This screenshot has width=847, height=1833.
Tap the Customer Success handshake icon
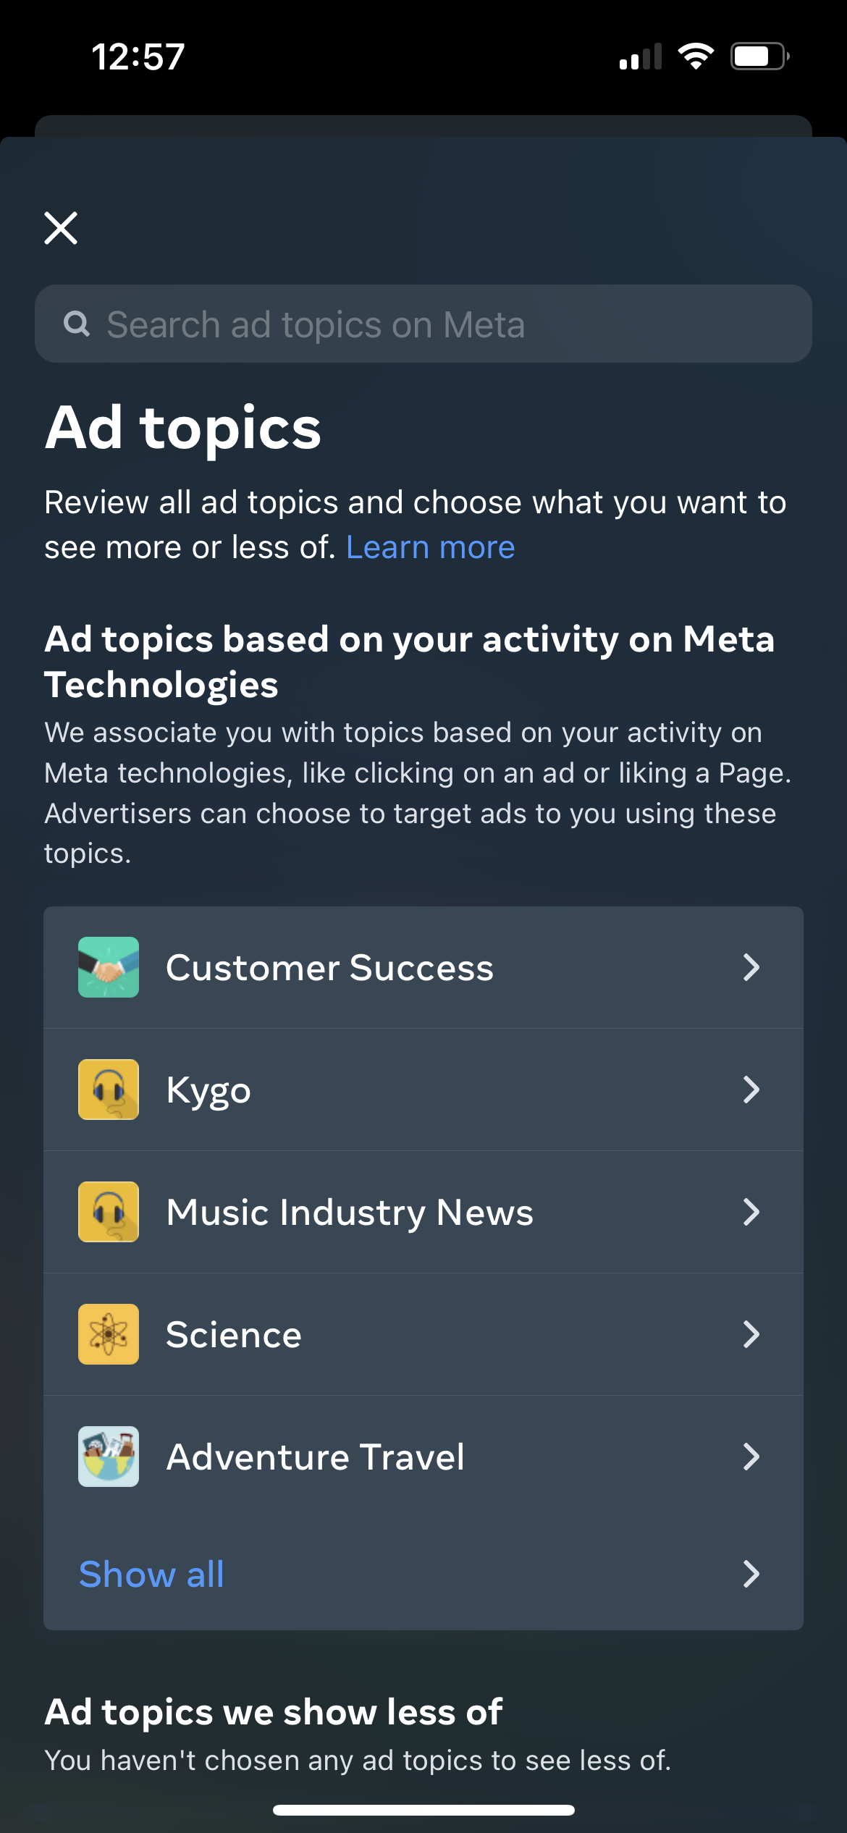coord(109,967)
